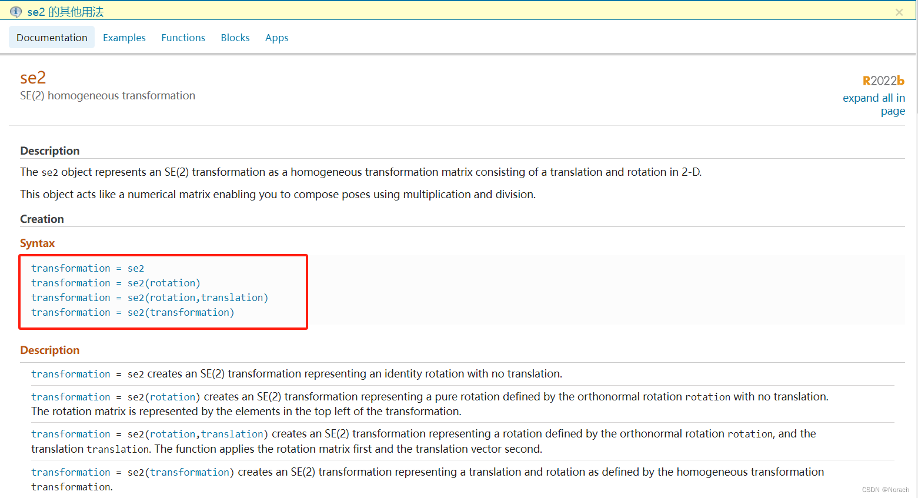Viewport: 918px width, 498px height.
Task: Click the info icon in yellow banner
Action: [16, 12]
